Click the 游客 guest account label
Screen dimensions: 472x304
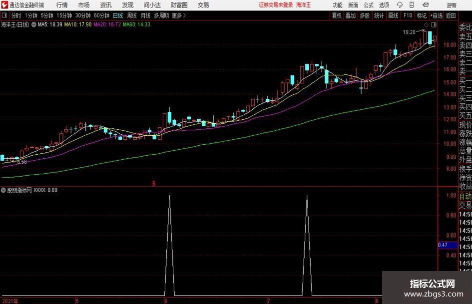[452, 5]
